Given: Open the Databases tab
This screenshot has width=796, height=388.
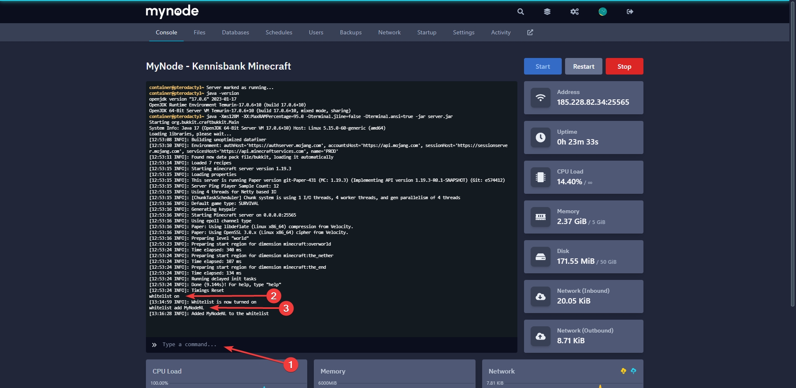Looking at the screenshot, I should [235, 32].
